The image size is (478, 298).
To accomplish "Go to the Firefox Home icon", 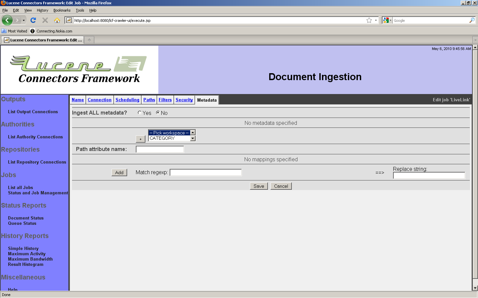I will point(57,20).
